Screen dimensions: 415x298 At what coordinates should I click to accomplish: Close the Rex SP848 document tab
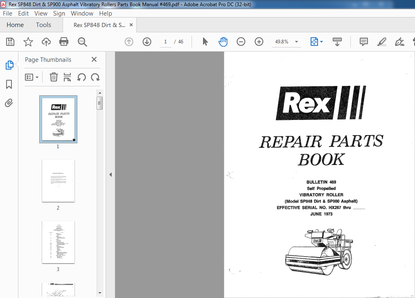click(131, 25)
